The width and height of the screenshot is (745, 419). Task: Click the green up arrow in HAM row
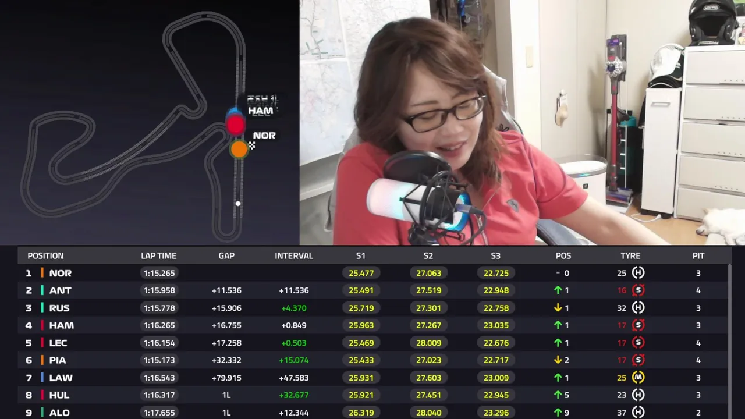pyautogui.click(x=558, y=325)
